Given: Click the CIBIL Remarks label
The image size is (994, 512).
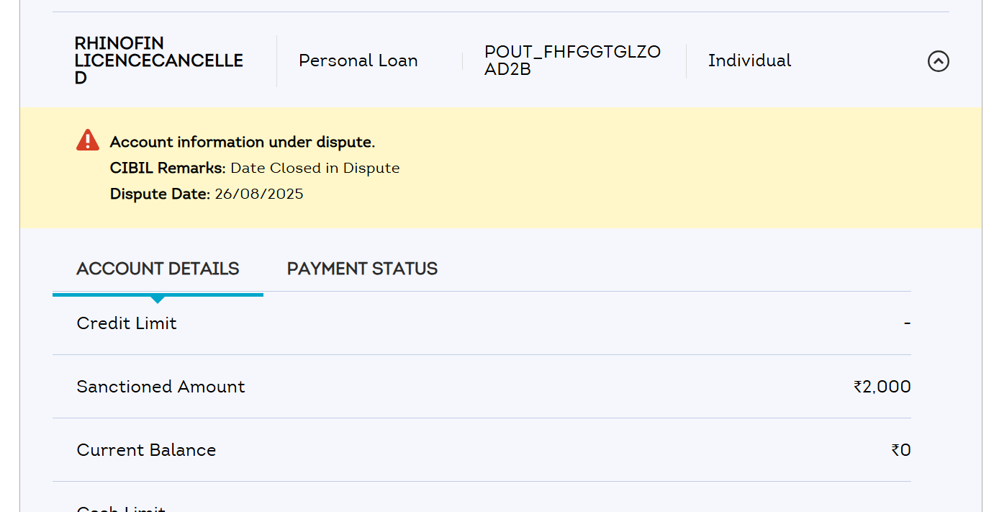Looking at the screenshot, I should [168, 168].
